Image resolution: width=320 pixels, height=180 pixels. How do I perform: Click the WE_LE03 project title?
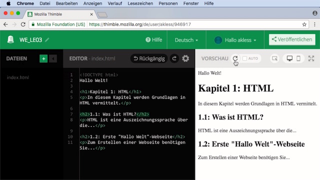click(31, 40)
